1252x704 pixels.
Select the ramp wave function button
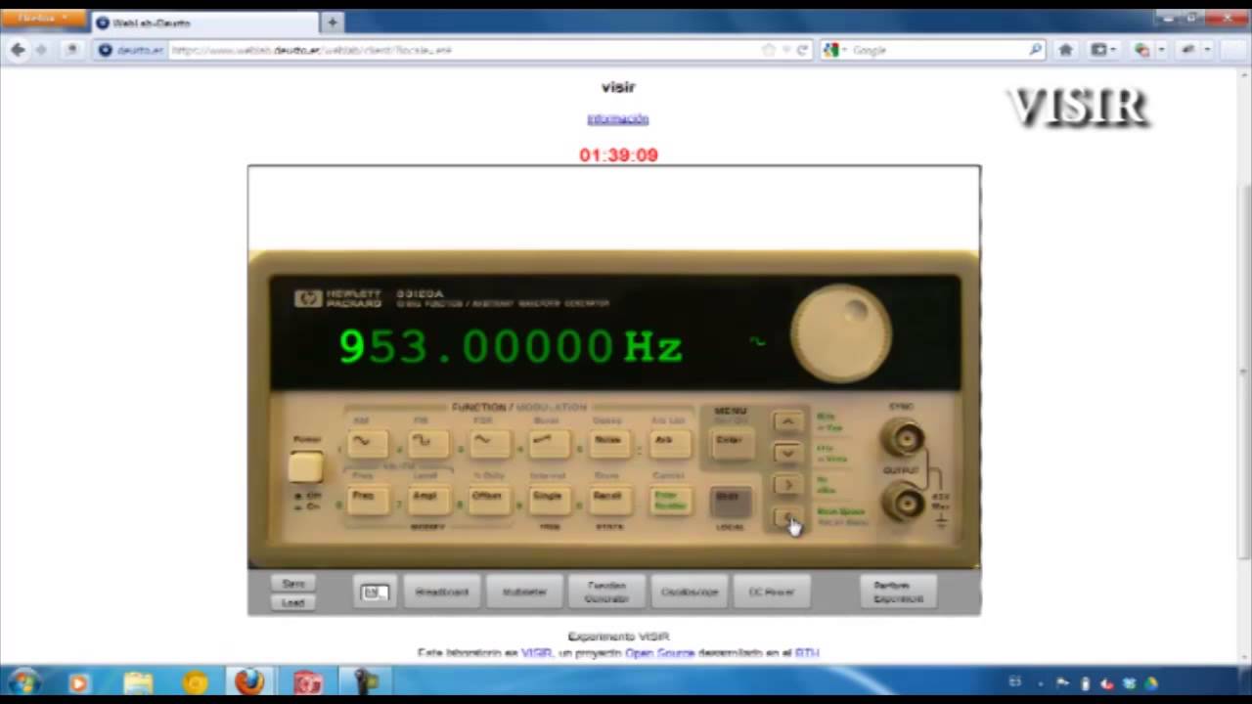click(548, 442)
